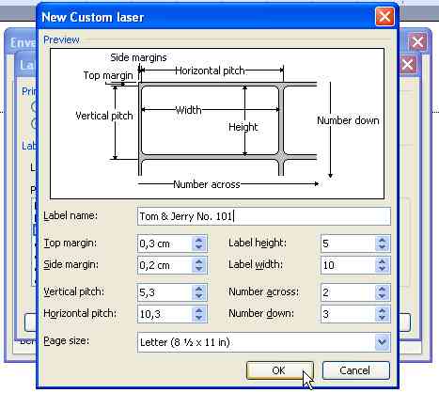
Task: Click the Cancel button
Action: click(356, 370)
